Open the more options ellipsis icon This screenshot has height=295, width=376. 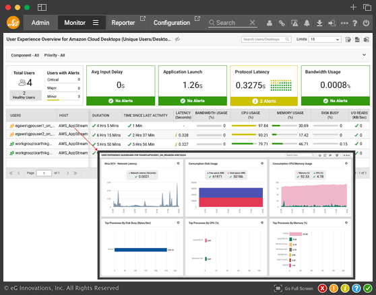click(x=344, y=23)
